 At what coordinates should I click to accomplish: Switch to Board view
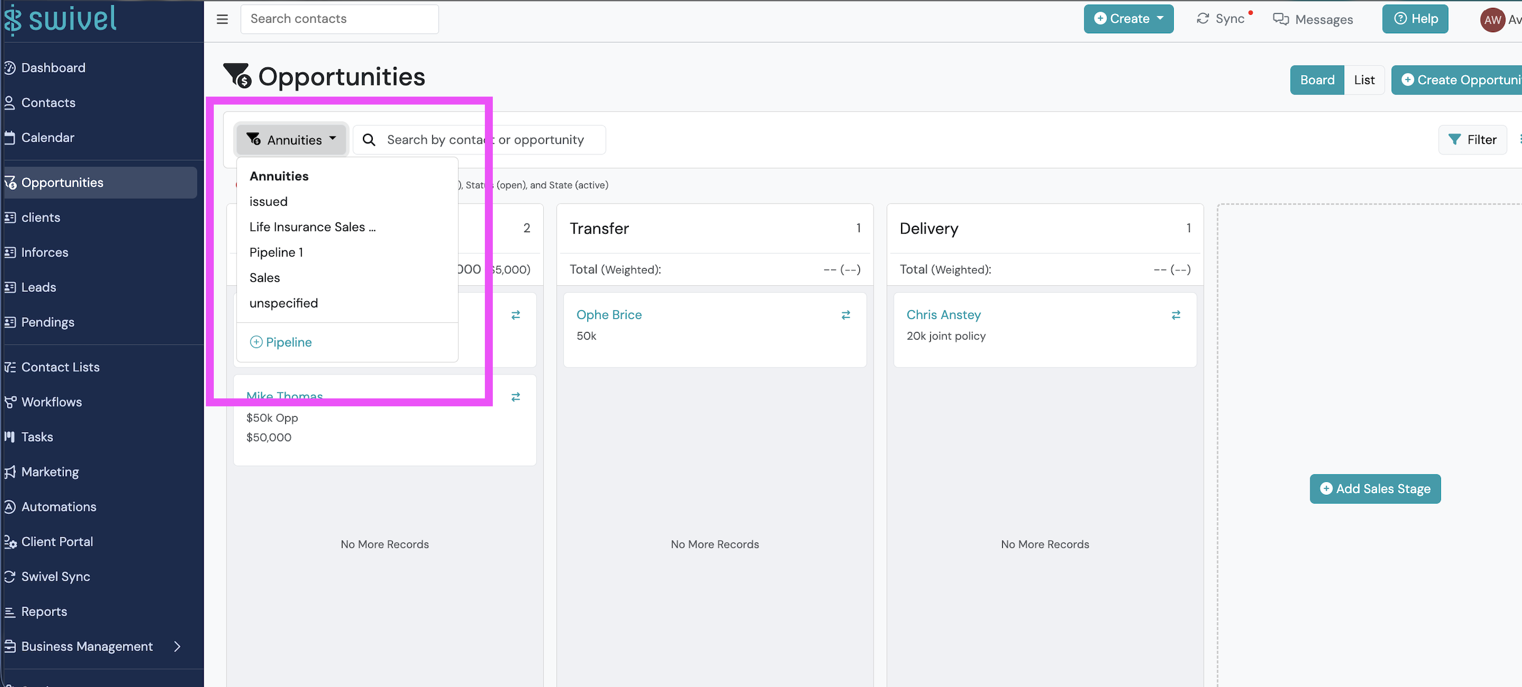click(1316, 80)
